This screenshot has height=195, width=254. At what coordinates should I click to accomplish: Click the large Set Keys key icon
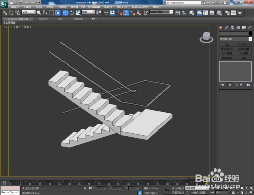tap(167, 190)
